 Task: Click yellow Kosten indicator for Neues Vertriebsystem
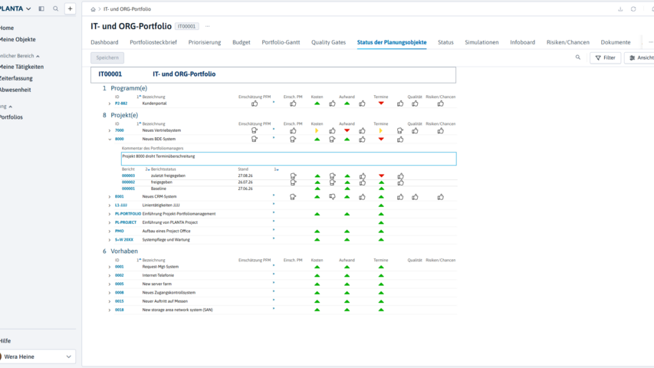pyautogui.click(x=317, y=130)
